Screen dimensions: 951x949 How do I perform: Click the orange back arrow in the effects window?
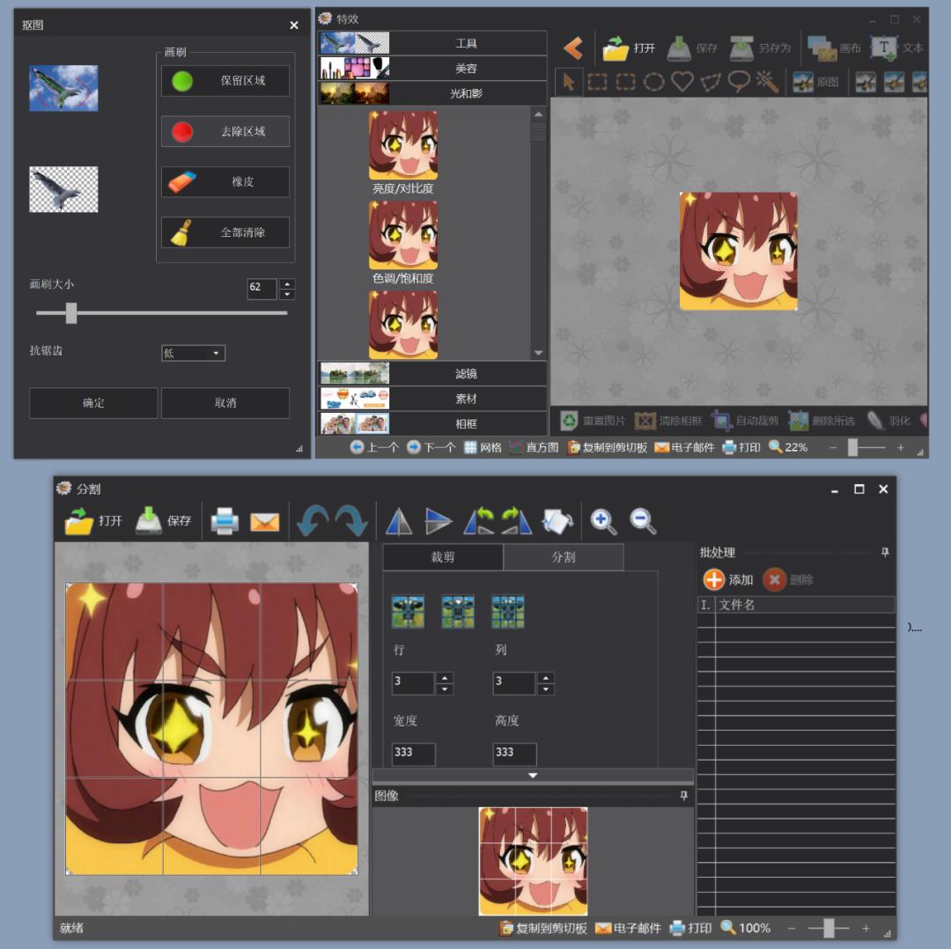[573, 48]
